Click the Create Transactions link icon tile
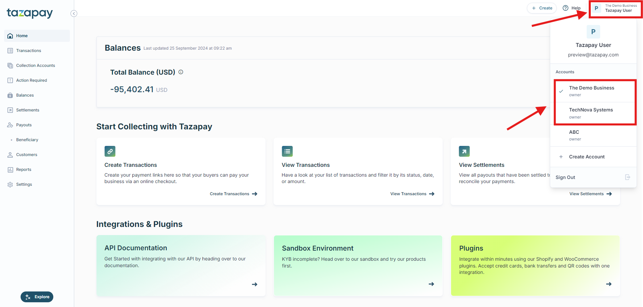This screenshot has height=307, width=643. click(x=110, y=151)
